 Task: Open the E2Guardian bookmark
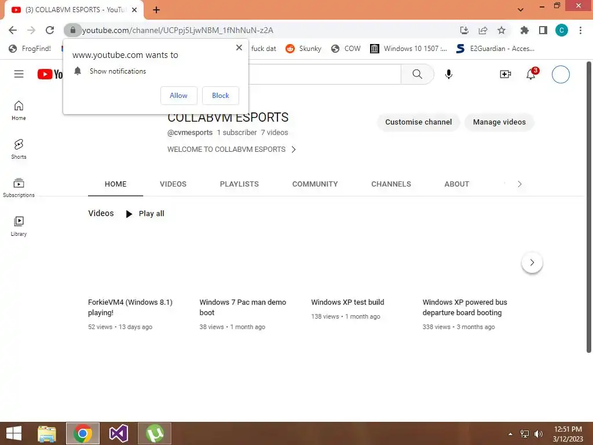point(495,49)
